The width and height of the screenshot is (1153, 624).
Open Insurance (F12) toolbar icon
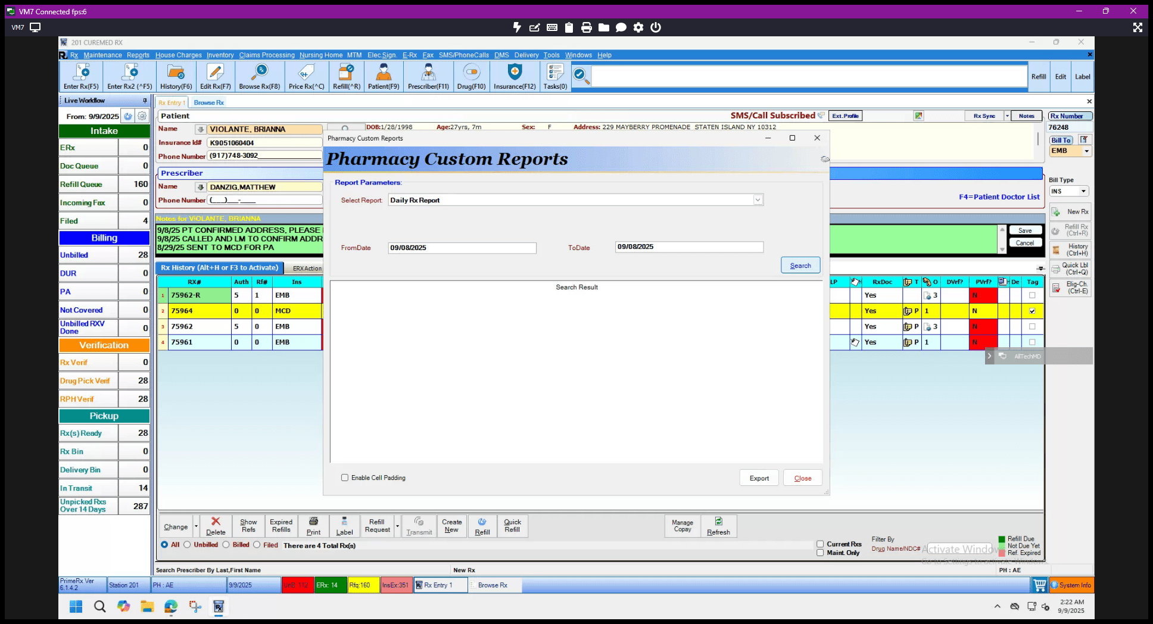[x=515, y=76]
